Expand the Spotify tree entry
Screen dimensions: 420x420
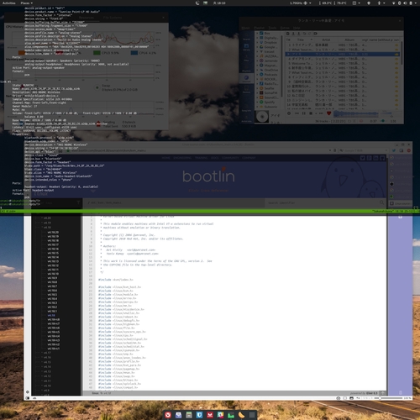click(257, 102)
